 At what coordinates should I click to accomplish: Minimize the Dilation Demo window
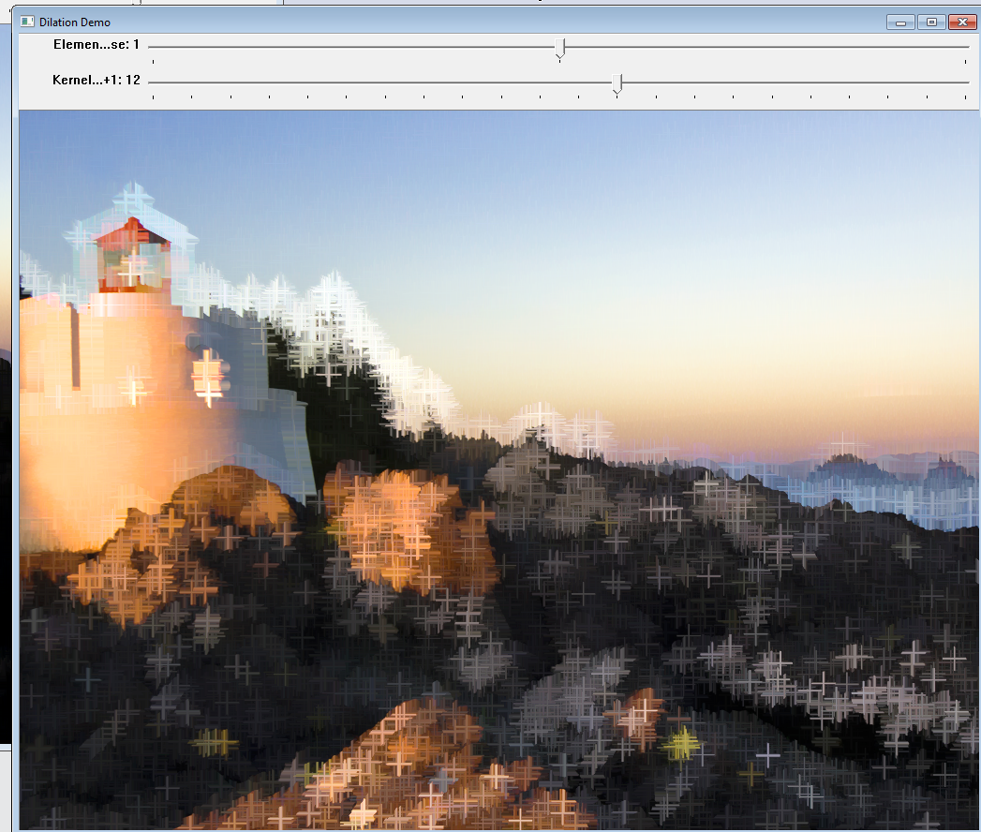[899, 22]
